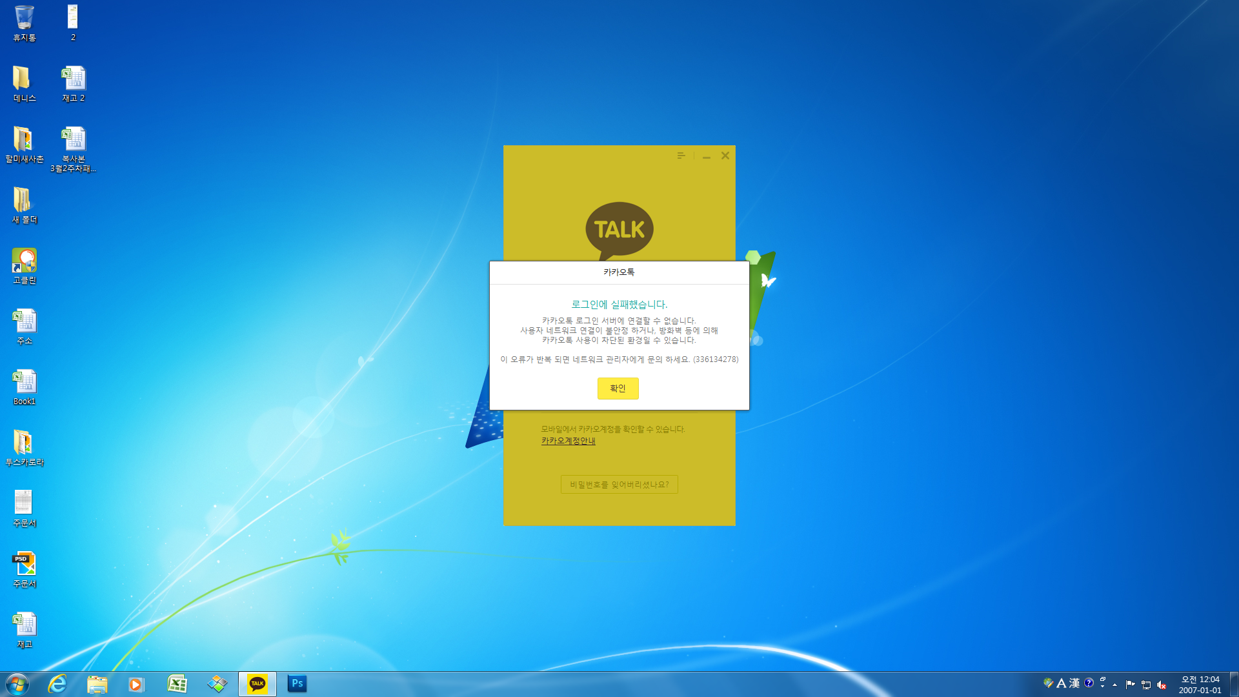Open the 카카오계정안내 link
The image size is (1239, 697).
click(x=568, y=441)
